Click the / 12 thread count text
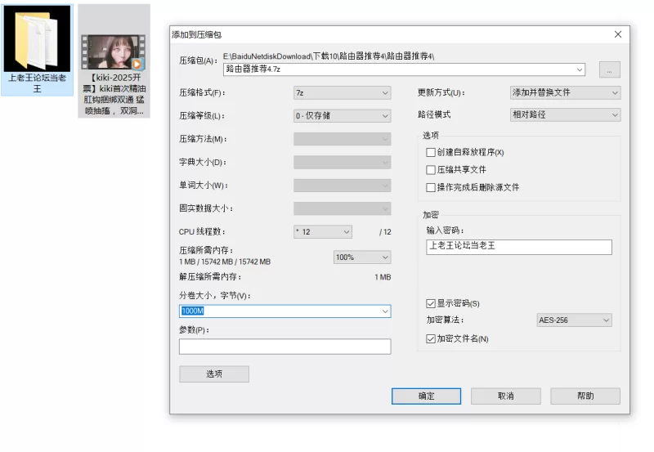The width and height of the screenshot is (654, 452). point(385,232)
